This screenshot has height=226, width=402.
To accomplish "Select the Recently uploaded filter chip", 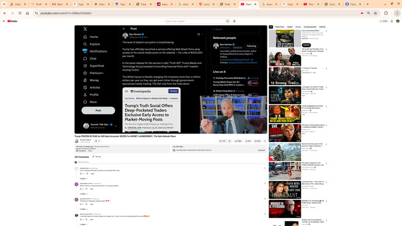I will pos(310,27).
